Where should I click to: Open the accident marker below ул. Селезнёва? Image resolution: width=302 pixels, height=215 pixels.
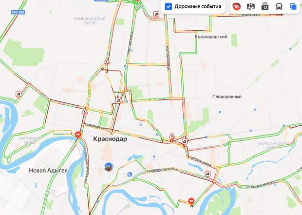pyautogui.click(x=208, y=174)
